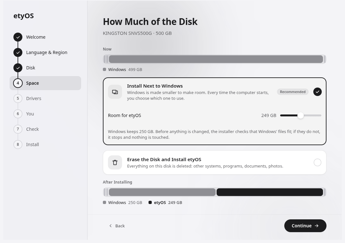The width and height of the screenshot is (345, 243).
Task: Click the step 8 number circle
Action: pyautogui.click(x=18, y=145)
